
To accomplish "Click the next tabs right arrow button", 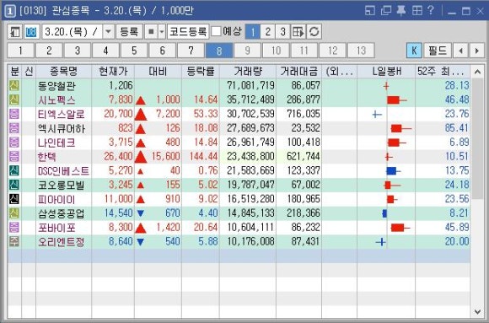I will click(x=476, y=51).
